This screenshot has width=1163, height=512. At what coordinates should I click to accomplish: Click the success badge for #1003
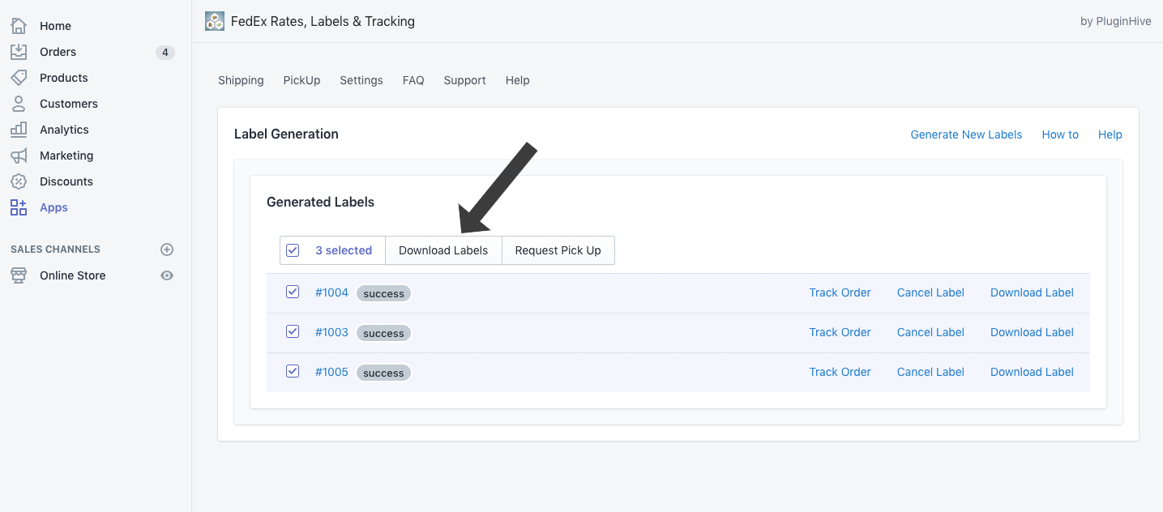(x=383, y=333)
